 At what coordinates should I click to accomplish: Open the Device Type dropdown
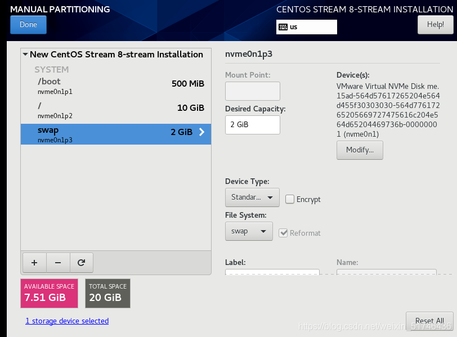point(252,197)
